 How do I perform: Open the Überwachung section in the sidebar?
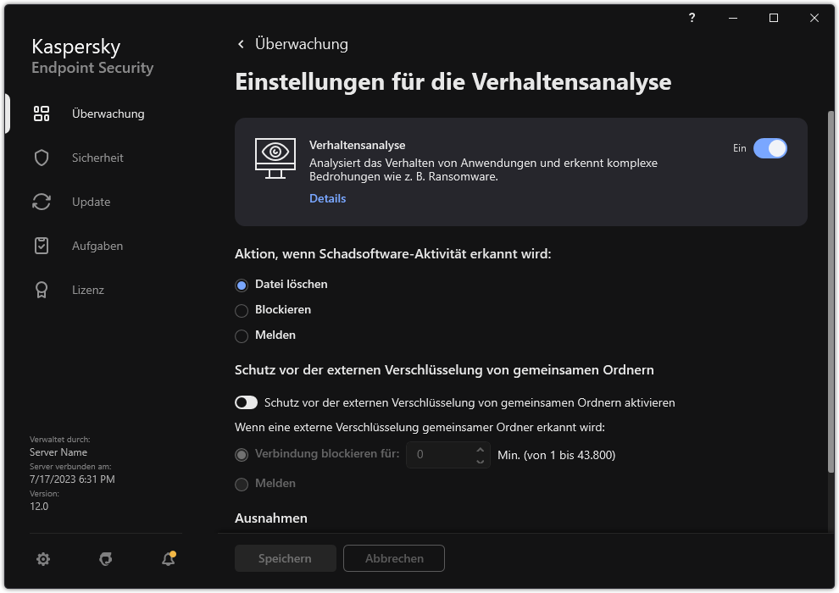107,114
